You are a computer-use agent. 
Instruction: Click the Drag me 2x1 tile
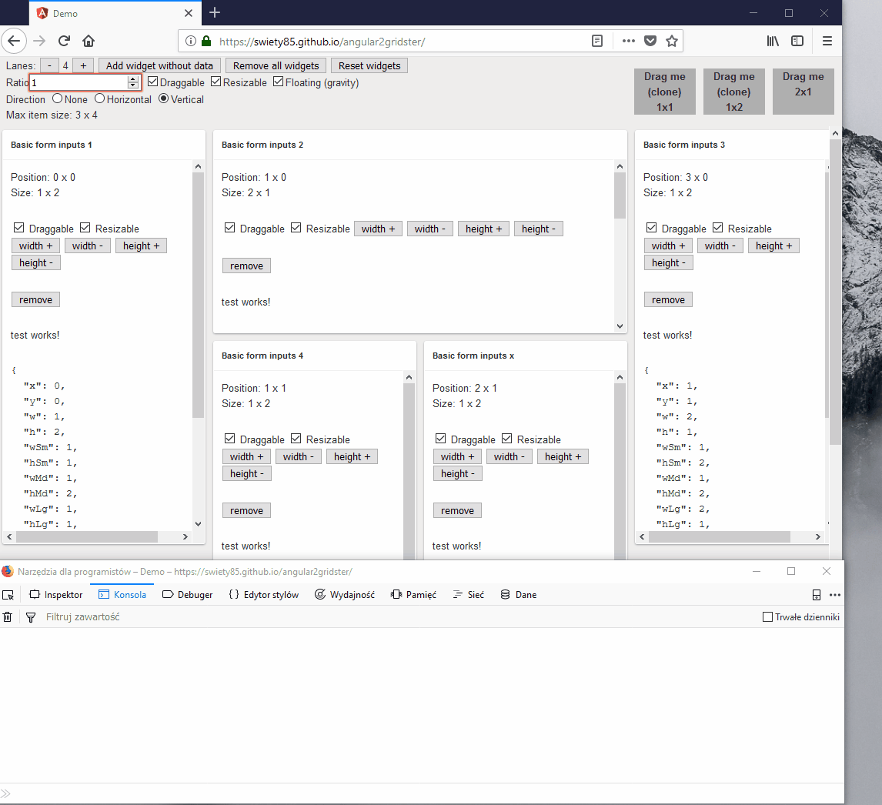point(803,92)
